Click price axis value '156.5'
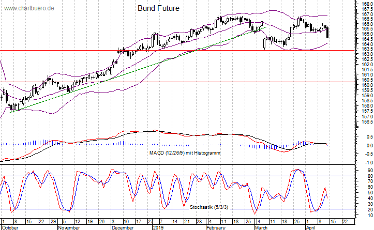 (x=367, y=122)
